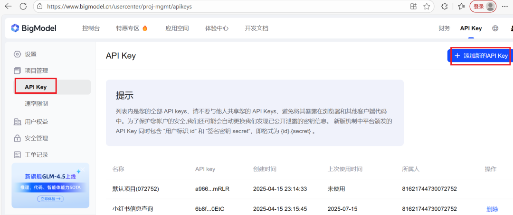Image resolution: width=513 pixels, height=215 pixels.
Task: Click the 工单记录 icon
Action: tap(17, 155)
